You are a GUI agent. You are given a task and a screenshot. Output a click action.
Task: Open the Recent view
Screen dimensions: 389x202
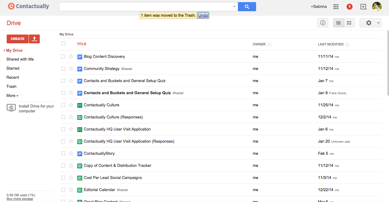coord(13,78)
